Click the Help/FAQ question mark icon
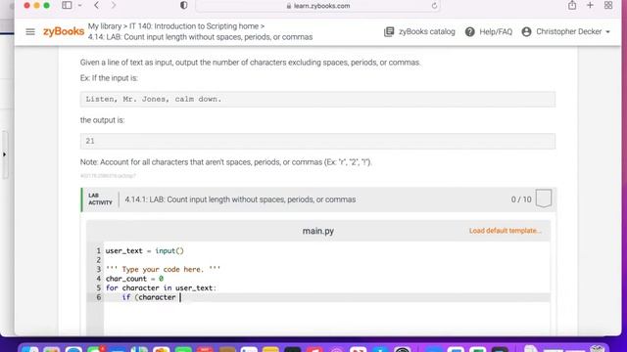This screenshot has width=627, height=352. point(470,31)
